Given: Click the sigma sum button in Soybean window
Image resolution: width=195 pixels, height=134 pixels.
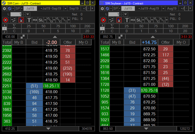Looking at the screenshot, I should point(112,26).
